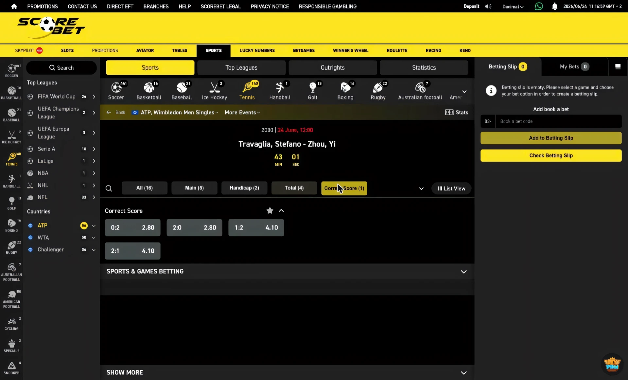Open the Statistics tab
This screenshot has height=380, width=628.
424,68
